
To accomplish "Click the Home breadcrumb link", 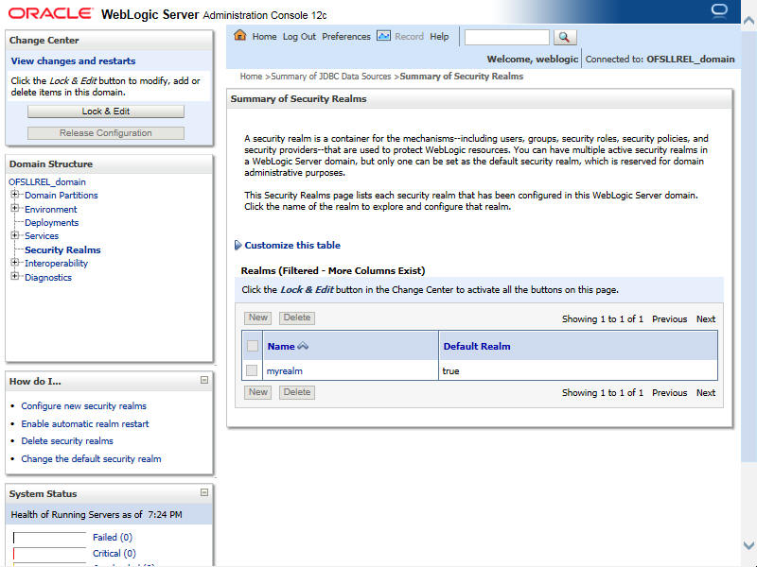I will [251, 77].
